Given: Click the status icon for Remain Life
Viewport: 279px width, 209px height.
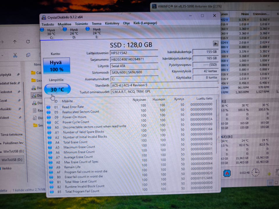Looking at the screenshot, I should pyautogui.click(x=51, y=167).
